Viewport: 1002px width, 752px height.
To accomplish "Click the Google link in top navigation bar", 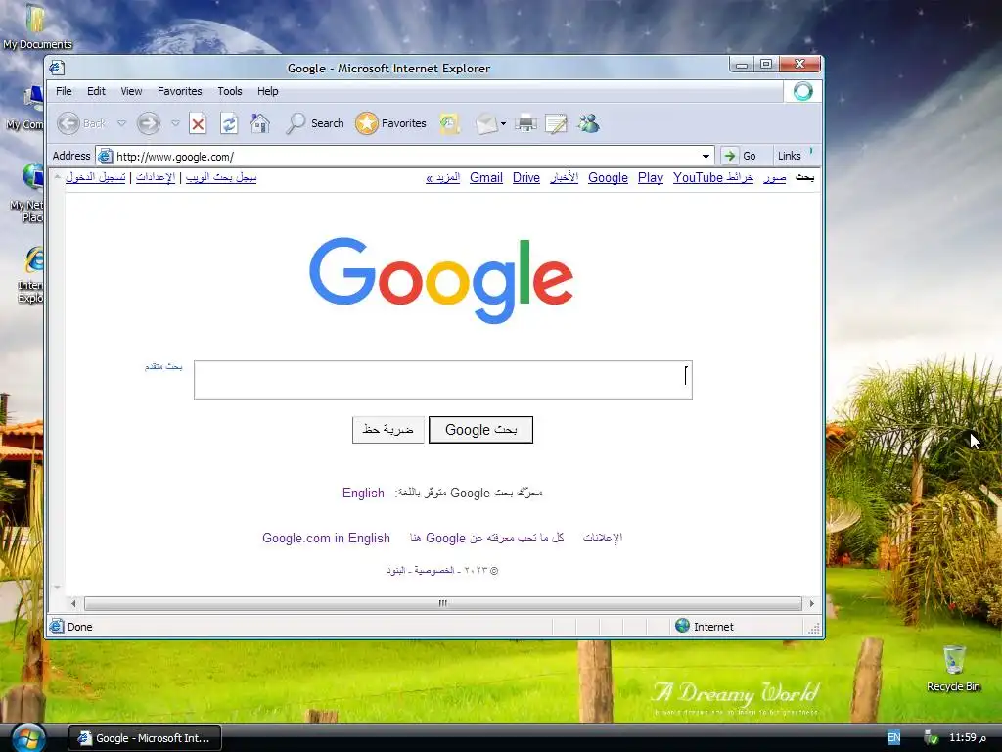I will click(x=608, y=178).
